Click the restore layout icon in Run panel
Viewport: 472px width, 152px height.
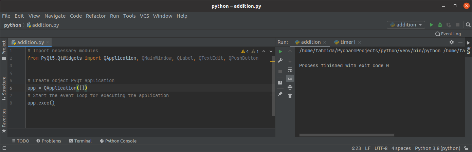[x=280, y=82]
